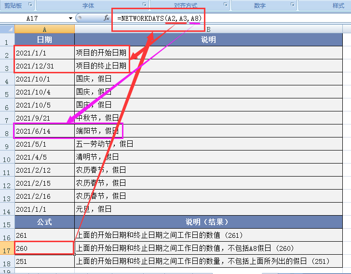Image resolution: width=351 pixels, height=274 pixels.
Task: Click header cell 日期
Action: click(x=44, y=40)
